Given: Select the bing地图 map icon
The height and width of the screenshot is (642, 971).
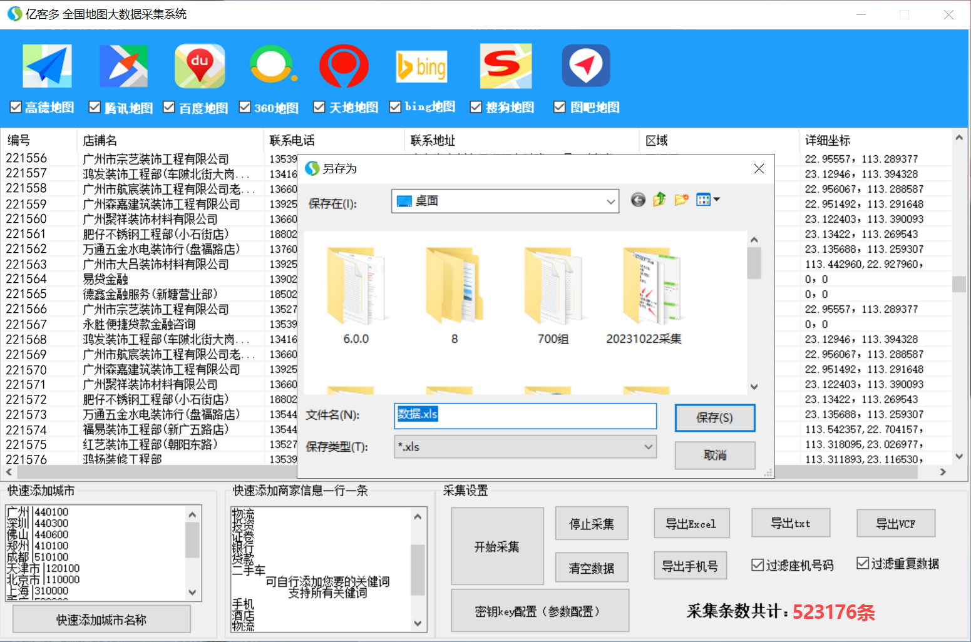Looking at the screenshot, I should point(421,65).
